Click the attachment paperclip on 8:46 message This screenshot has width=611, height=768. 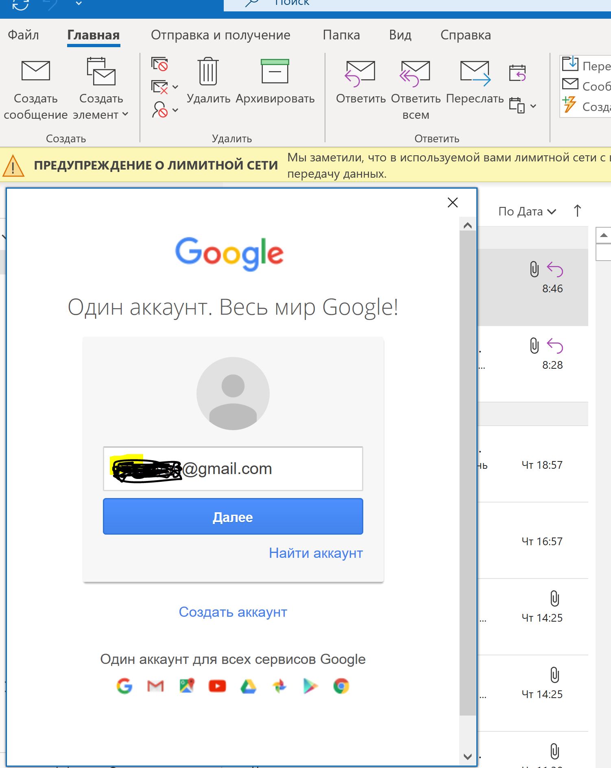point(534,269)
